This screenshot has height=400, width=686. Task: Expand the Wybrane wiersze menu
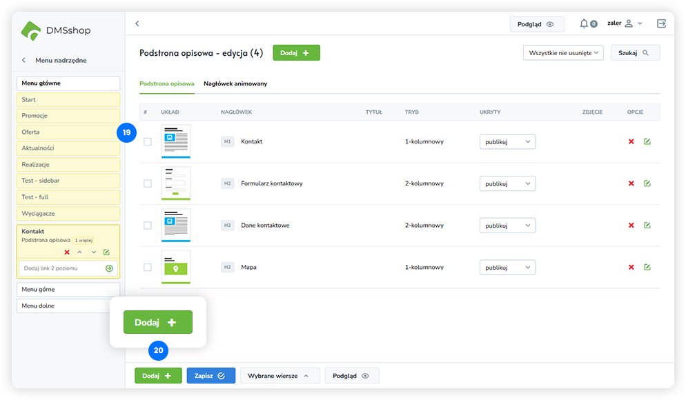(x=280, y=376)
